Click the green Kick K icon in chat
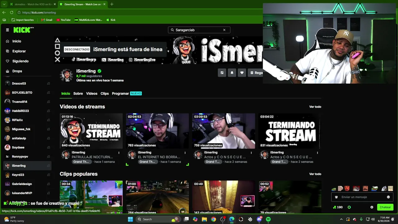Screen dimensions: 398x224 [349, 207]
